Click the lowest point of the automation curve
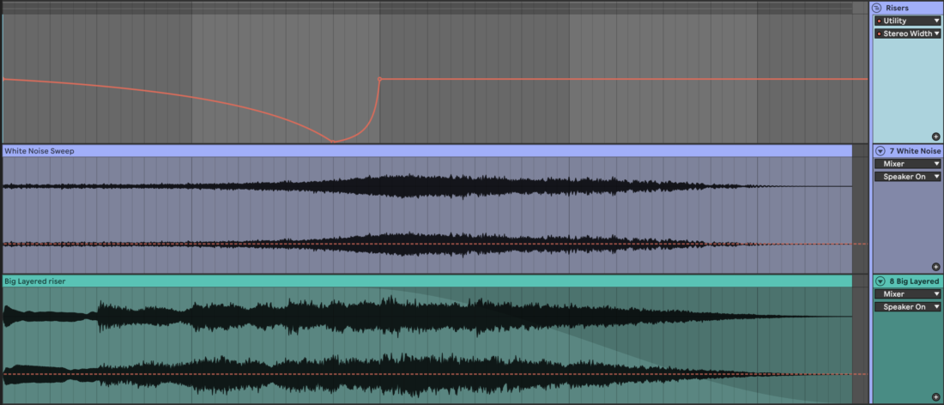 (x=333, y=142)
